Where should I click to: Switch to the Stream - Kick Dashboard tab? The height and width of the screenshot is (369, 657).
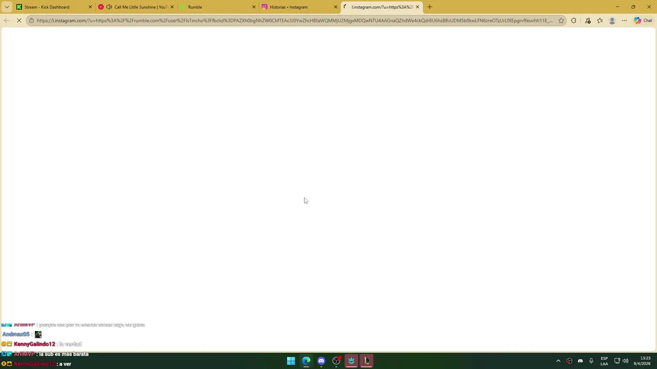tap(54, 7)
